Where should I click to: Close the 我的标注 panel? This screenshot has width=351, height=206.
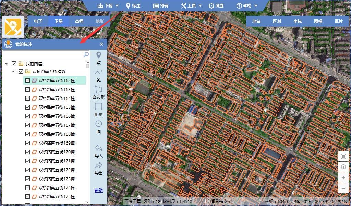(x=101, y=44)
